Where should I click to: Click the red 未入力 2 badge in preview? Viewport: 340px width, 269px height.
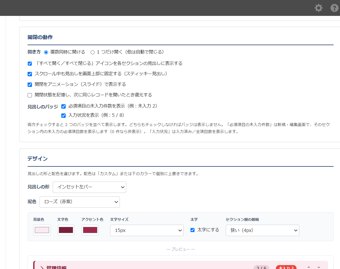[x=286, y=267]
